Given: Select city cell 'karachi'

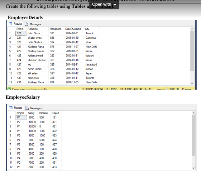Looking at the screenshot, I should point(92,56).
